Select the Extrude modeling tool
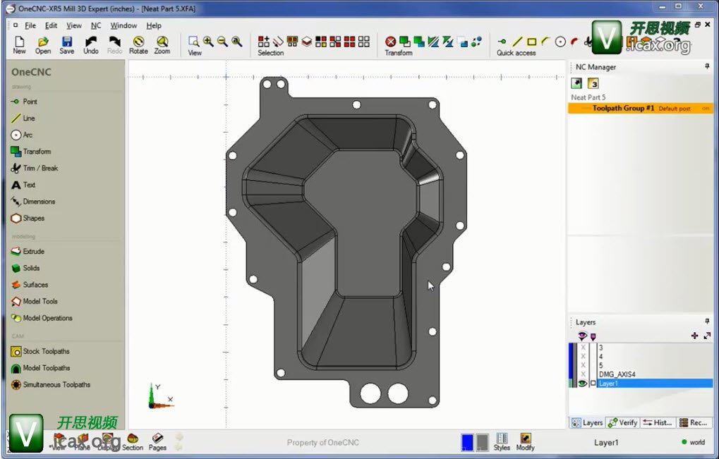Image resolution: width=719 pixels, height=459 pixels. (33, 251)
